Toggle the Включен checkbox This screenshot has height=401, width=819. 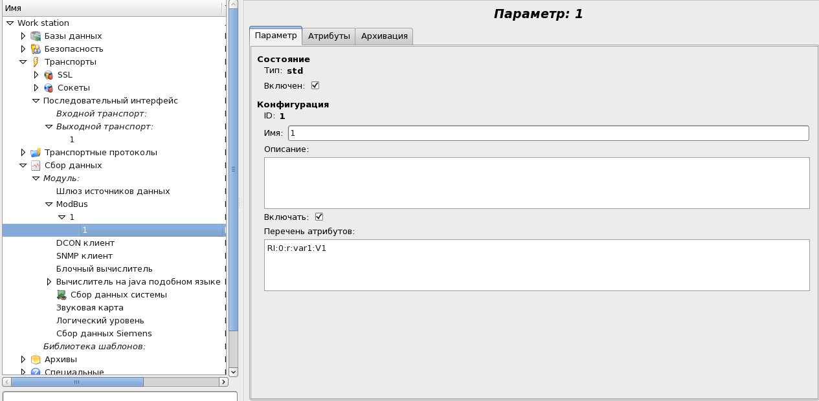point(315,85)
